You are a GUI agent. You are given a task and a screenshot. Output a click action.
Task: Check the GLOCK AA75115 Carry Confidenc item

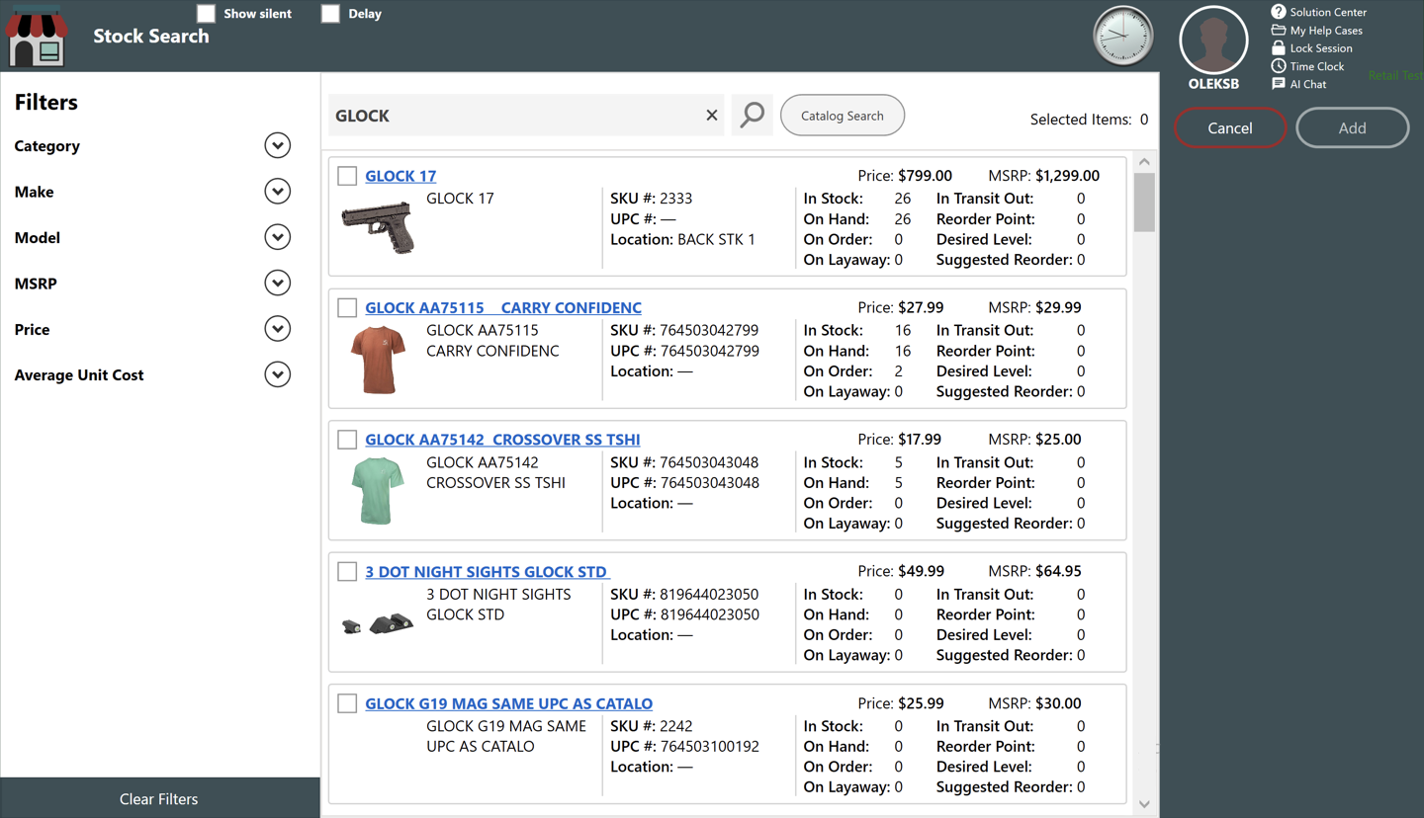(347, 307)
